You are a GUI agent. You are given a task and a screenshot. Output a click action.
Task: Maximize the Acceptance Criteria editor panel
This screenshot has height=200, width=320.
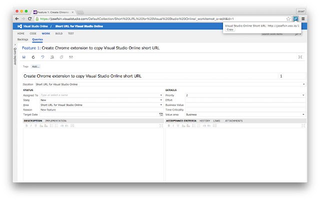coord(303,125)
